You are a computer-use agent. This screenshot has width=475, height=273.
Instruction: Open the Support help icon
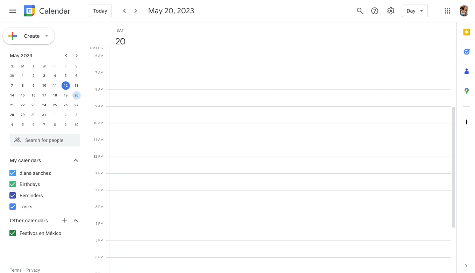(x=375, y=11)
